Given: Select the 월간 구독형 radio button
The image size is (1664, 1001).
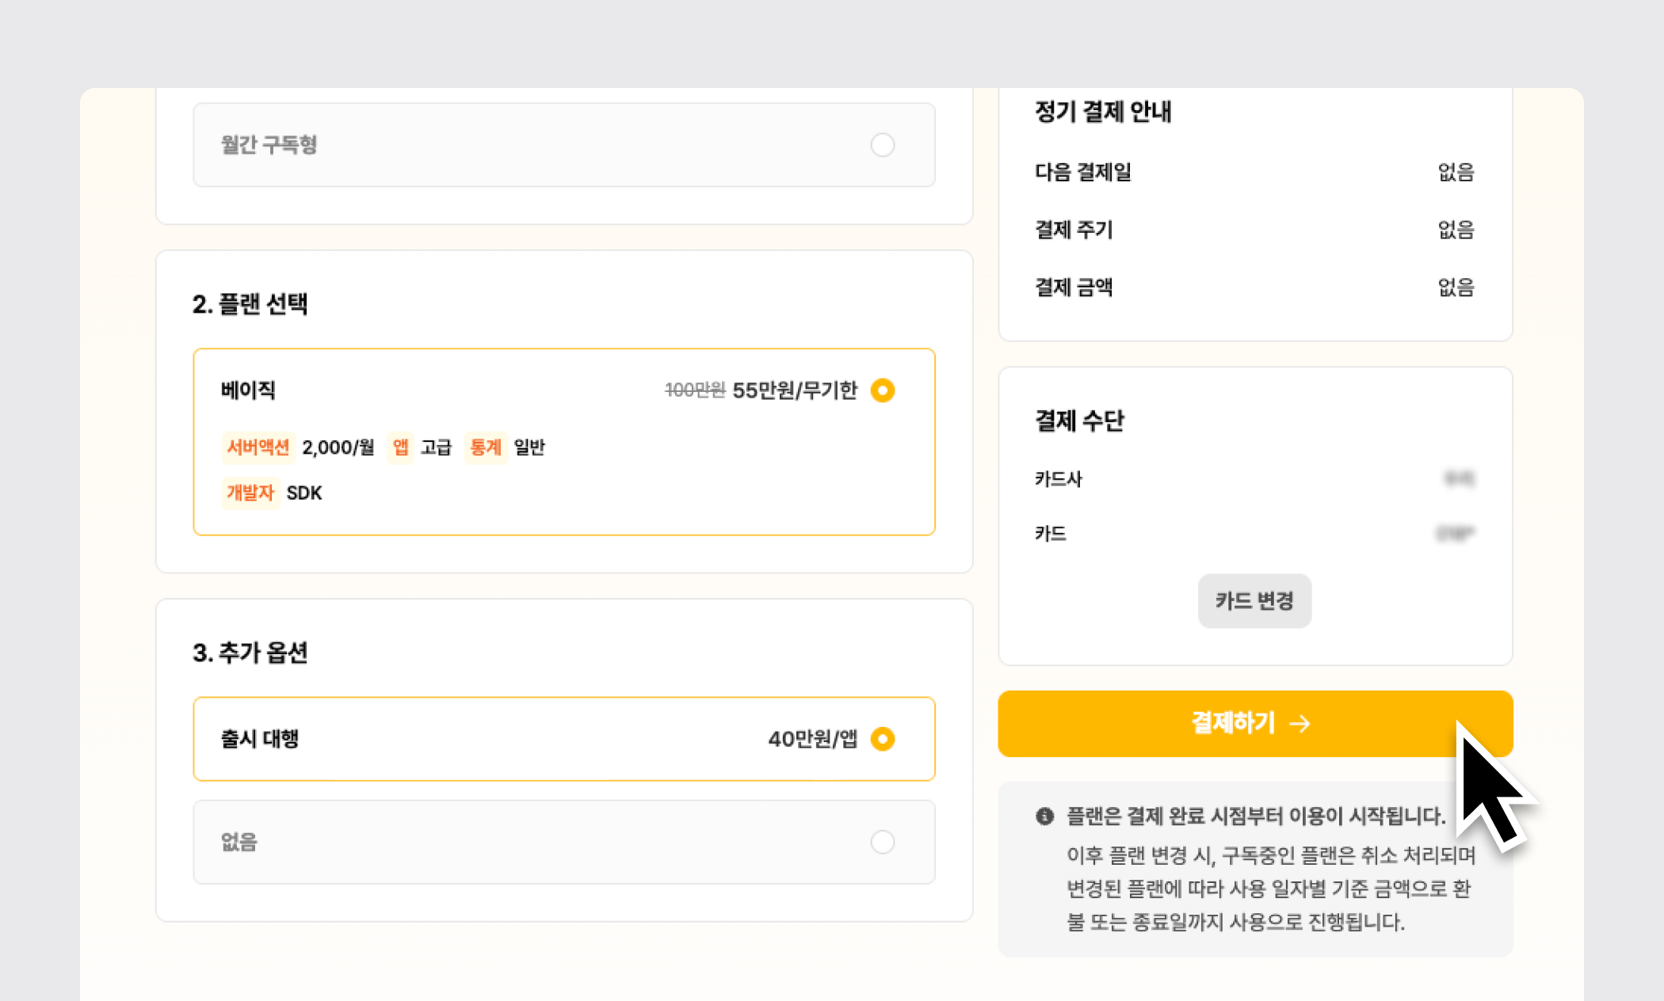Looking at the screenshot, I should 882,145.
